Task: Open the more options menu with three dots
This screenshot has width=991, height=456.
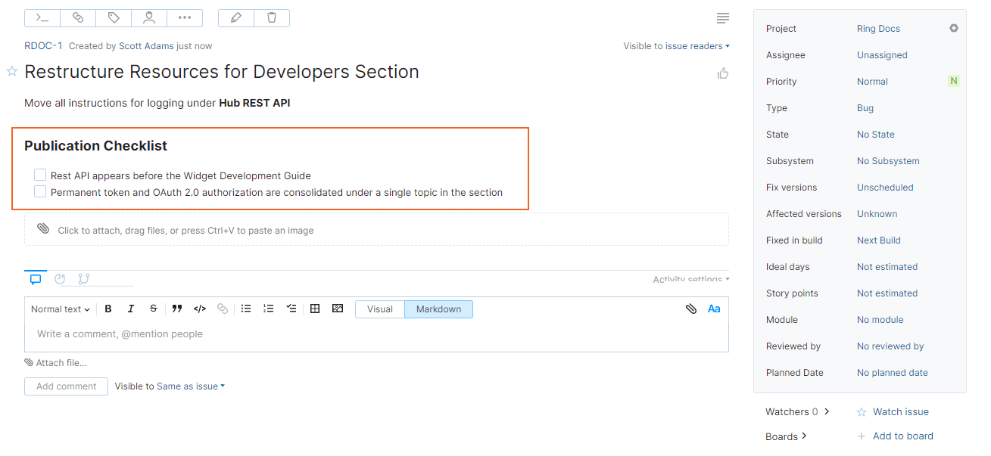Action: 184,17
